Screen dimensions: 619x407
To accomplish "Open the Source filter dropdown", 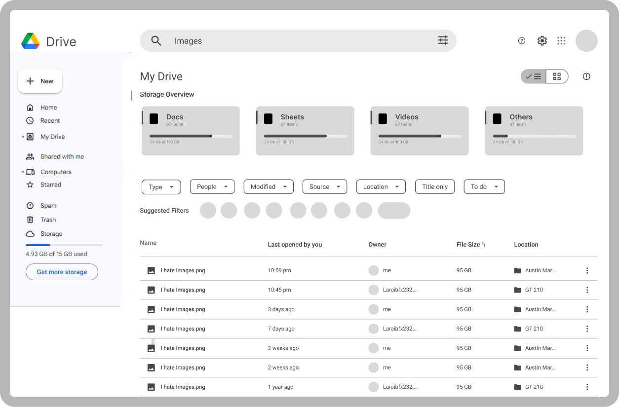I will point(325,186).
